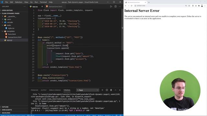Viewport: 207px width, 116px height.
Task: Open a new browser tab with plus
Action: [x=149, y=2]
